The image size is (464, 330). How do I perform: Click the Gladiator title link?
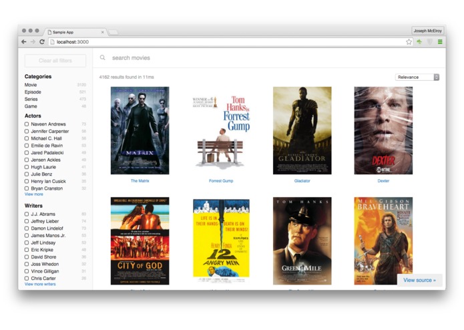pos(302,180)
